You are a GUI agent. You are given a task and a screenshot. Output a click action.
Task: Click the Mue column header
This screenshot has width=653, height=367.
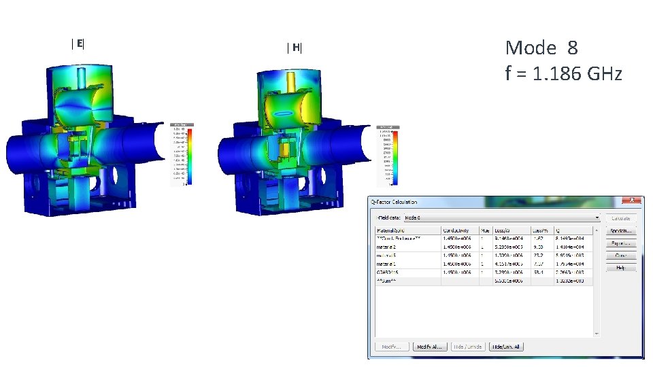(485, 230)
